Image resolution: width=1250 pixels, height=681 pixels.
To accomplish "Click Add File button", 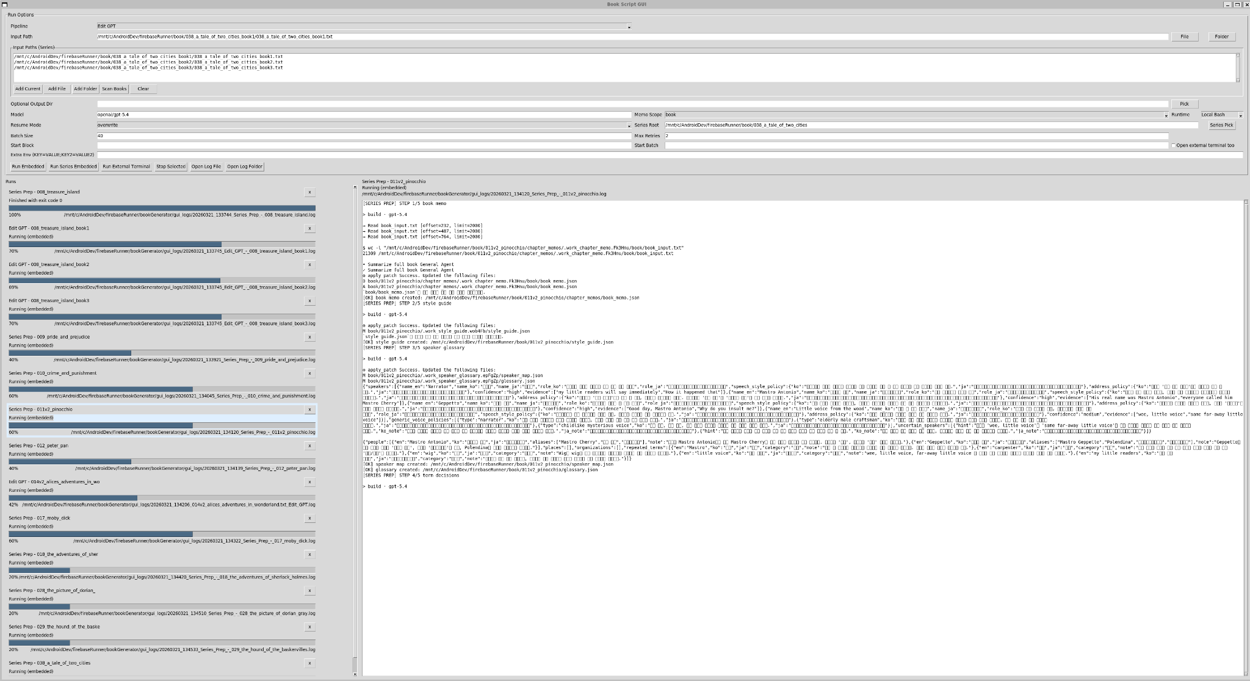I will [x=57, y=89].
